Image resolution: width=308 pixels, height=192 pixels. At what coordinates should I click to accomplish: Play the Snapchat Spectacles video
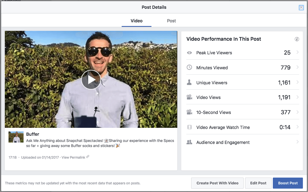pyautogui.click(x=91, y=79)
